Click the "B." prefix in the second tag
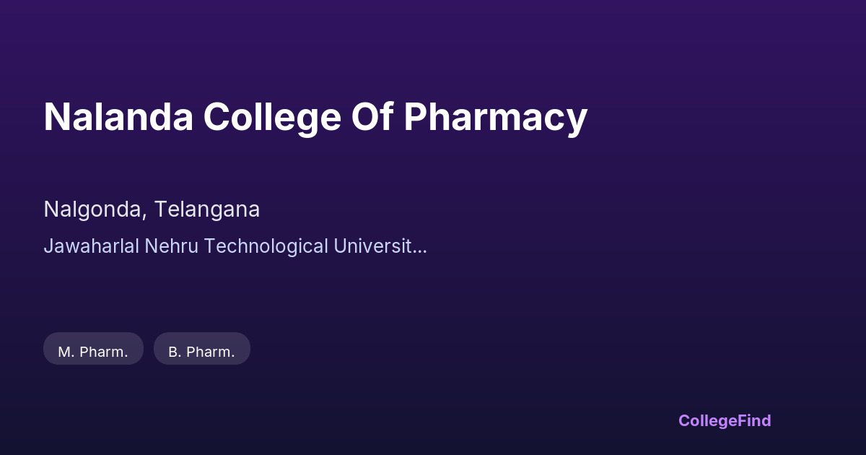The width and height of the screenshot is (866, 455). tap(175, 352)
